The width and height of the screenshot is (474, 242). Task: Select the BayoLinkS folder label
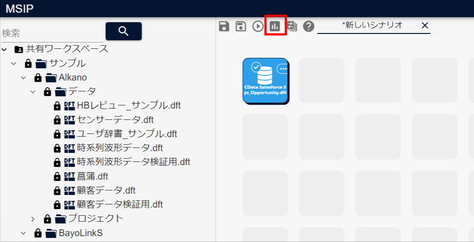coord(81,233)
